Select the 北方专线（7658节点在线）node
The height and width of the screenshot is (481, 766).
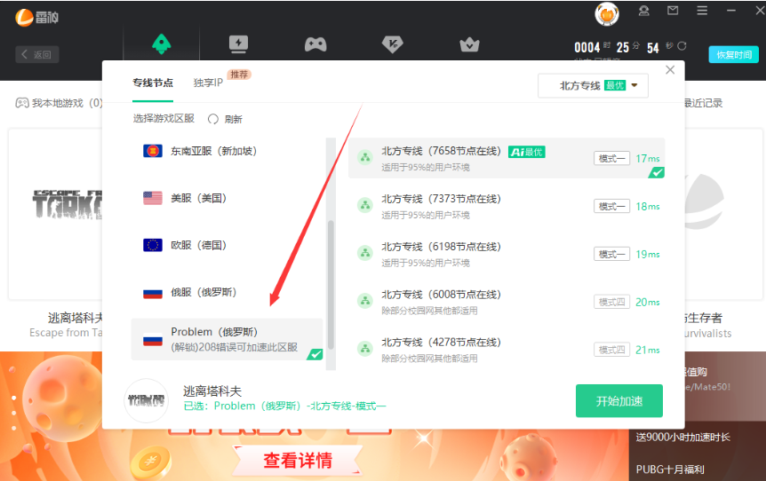pos(507,159)
